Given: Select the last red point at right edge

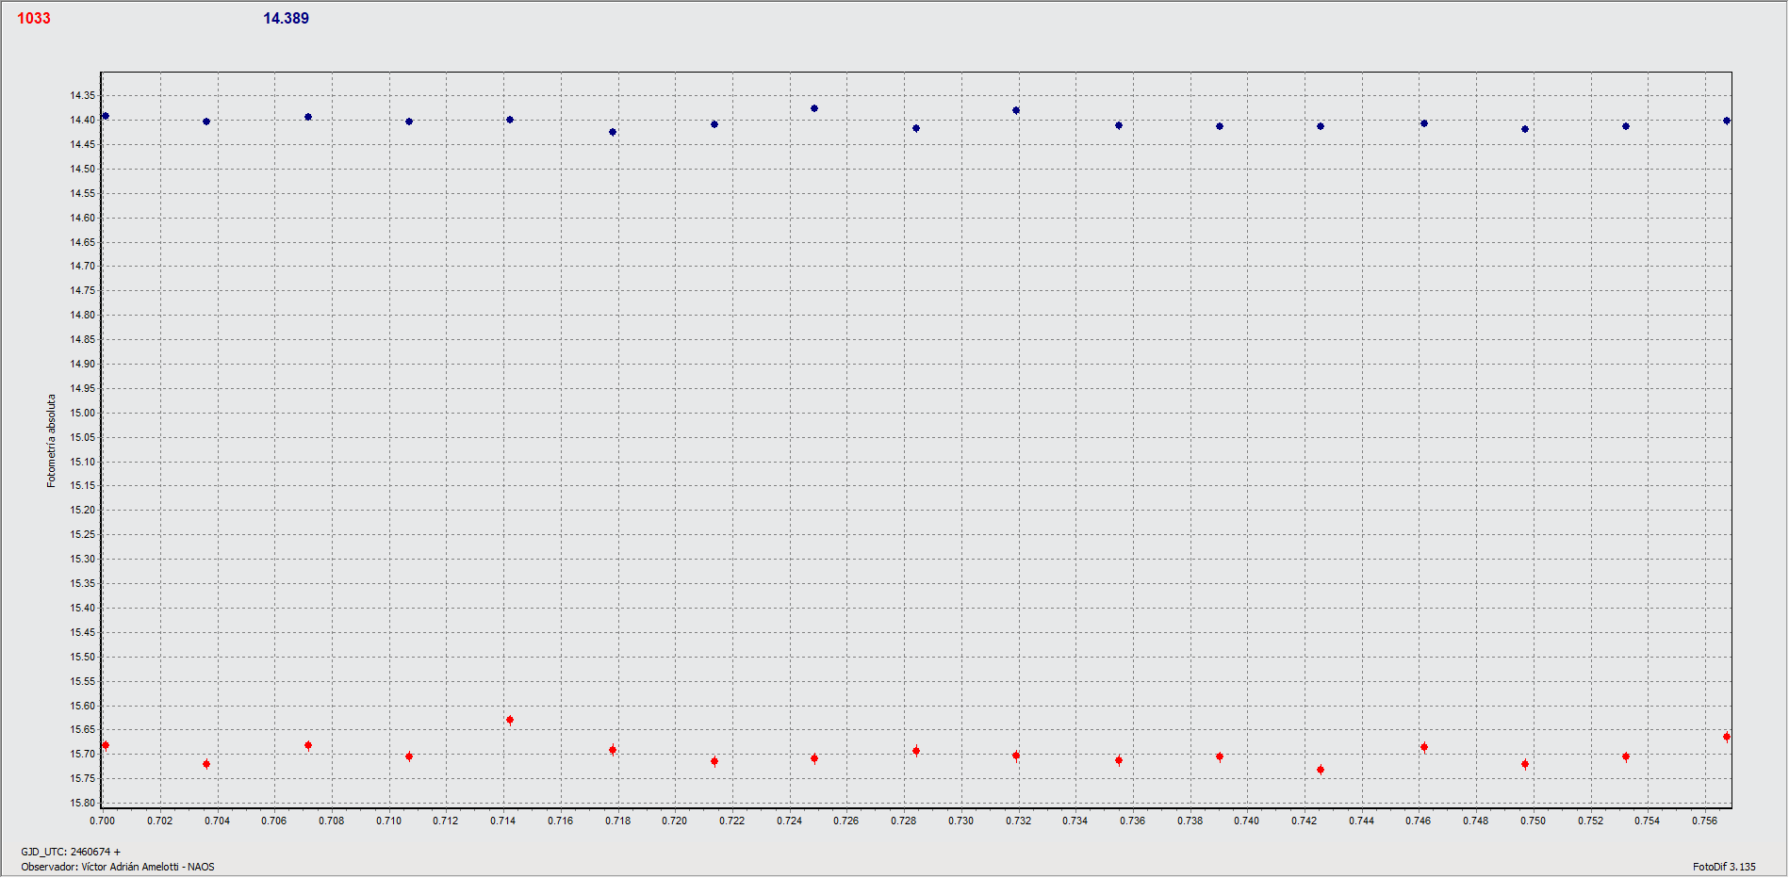Looking at the screenshot, I should tap(1727, 737).
